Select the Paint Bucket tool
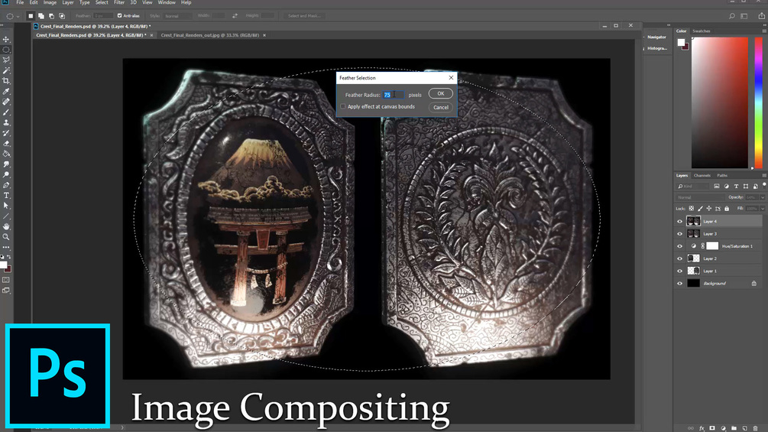768x432 pixels. coord(6,154)
